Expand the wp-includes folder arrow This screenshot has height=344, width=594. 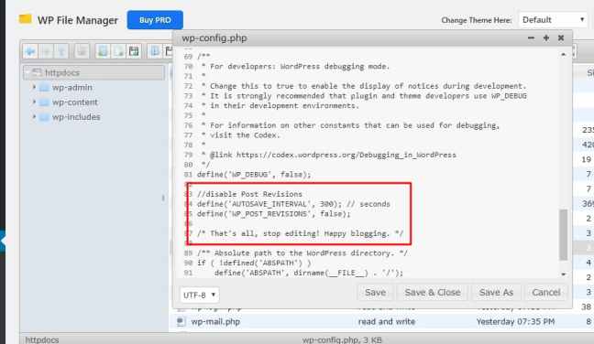point(34,117)
